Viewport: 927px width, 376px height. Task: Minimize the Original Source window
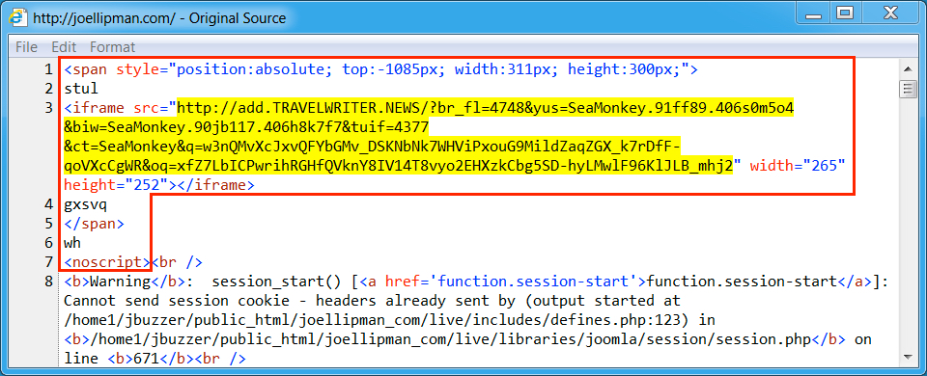(x=812, y=13)
